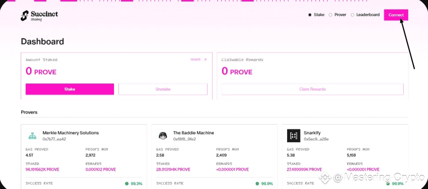
Task: Click the 96.191562K PROVE staked value
Action: 42,170
